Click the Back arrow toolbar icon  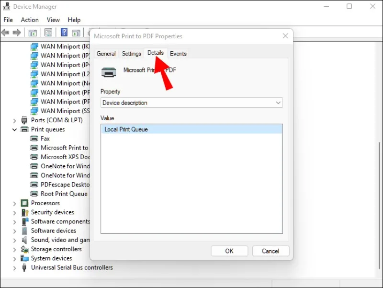[5, 33]
